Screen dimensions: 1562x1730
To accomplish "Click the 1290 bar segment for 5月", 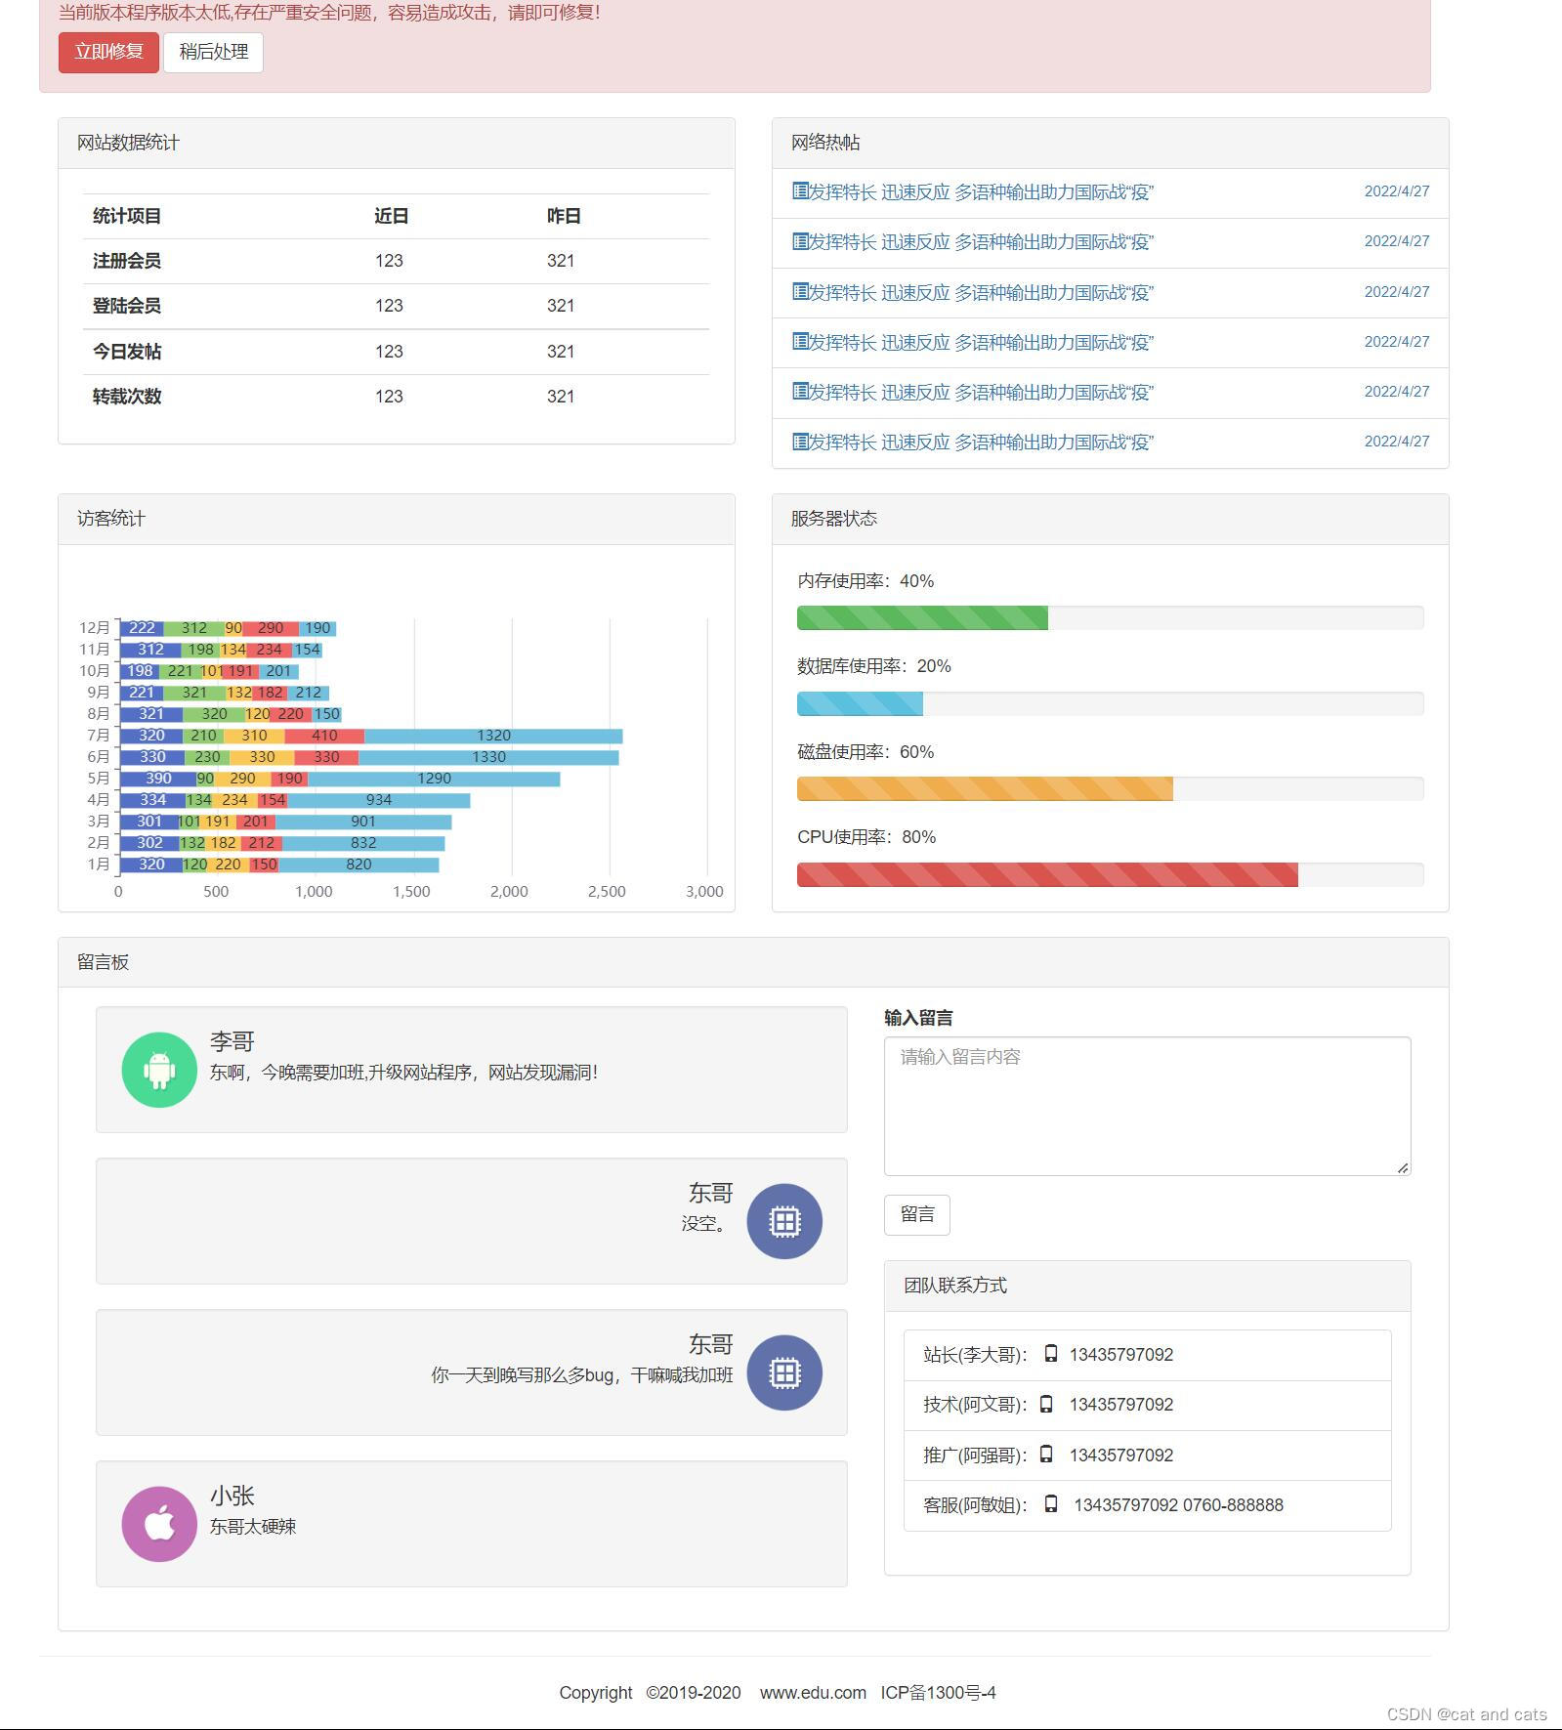I will (x=434, y=779).
